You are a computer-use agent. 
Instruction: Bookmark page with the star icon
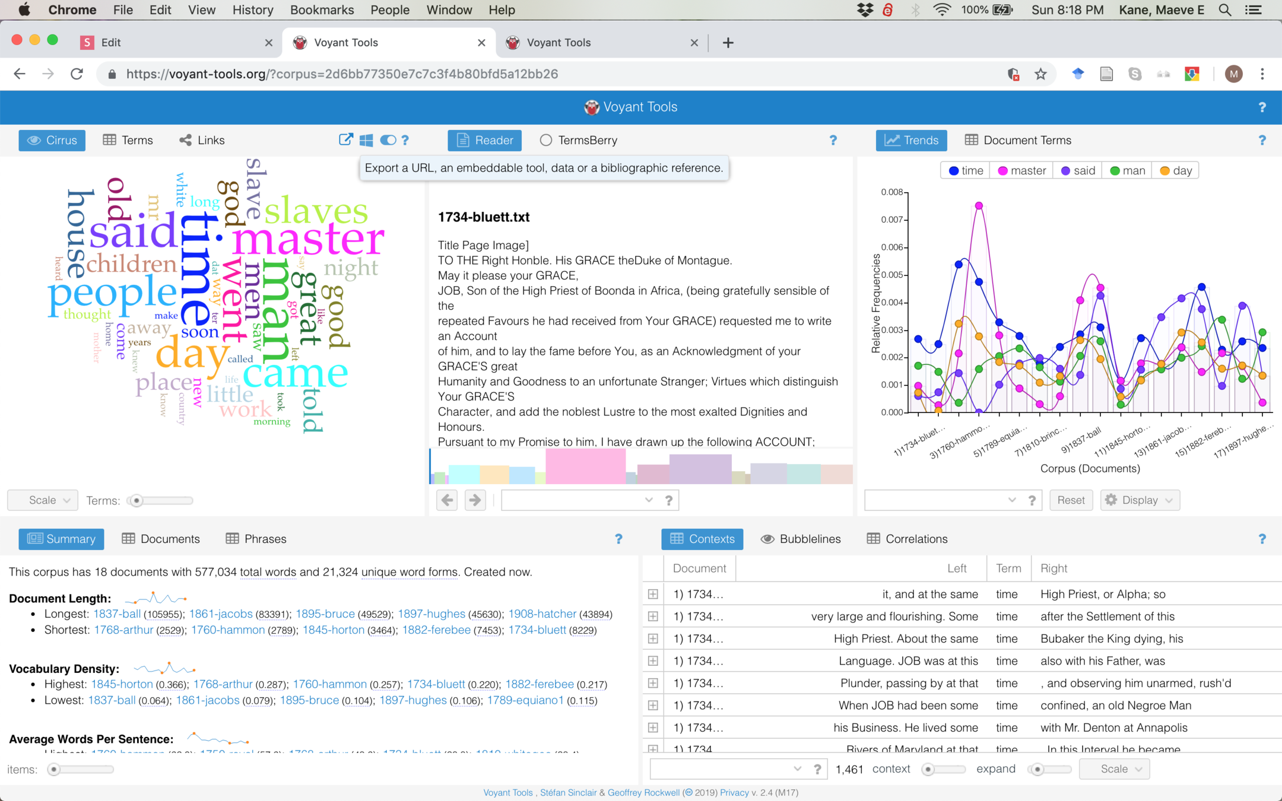1040,74
